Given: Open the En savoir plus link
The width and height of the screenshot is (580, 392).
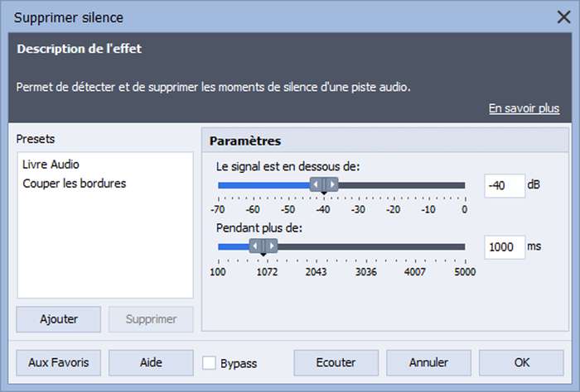Looking at the screenshot, I should 524,108.
